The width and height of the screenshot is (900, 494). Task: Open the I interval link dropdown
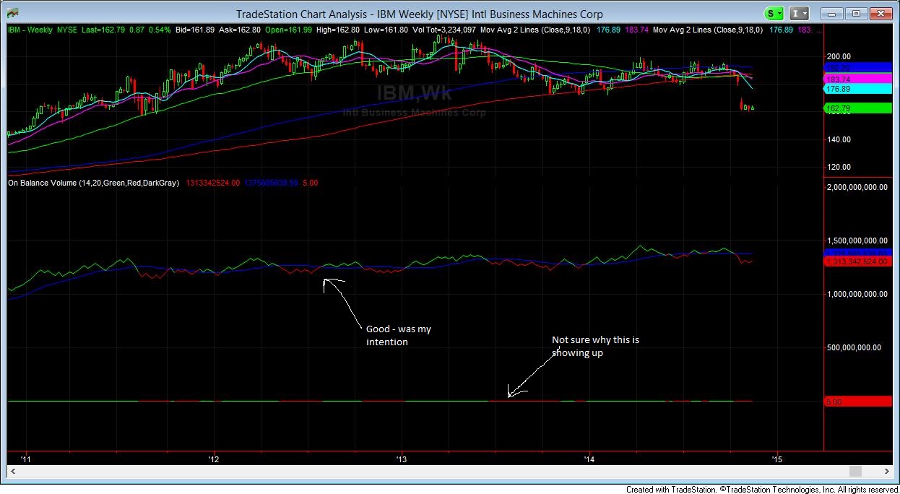pyautogui.click(x=799, y=14)
